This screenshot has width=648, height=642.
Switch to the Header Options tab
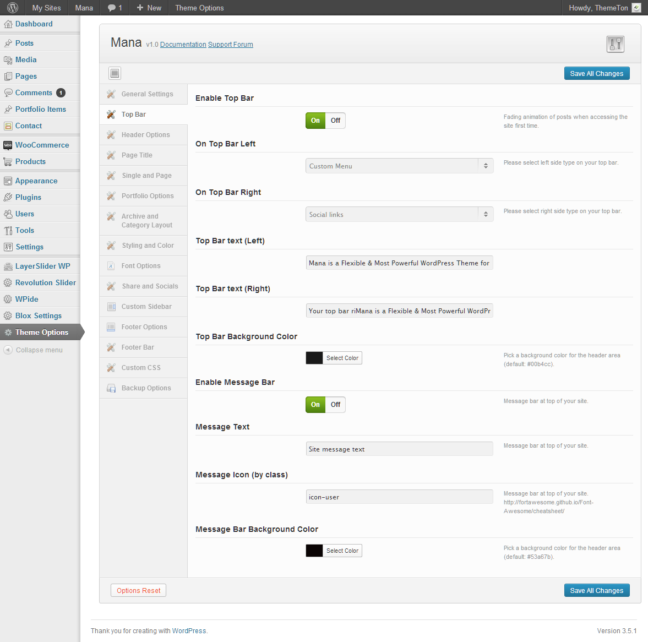[145, 135]
